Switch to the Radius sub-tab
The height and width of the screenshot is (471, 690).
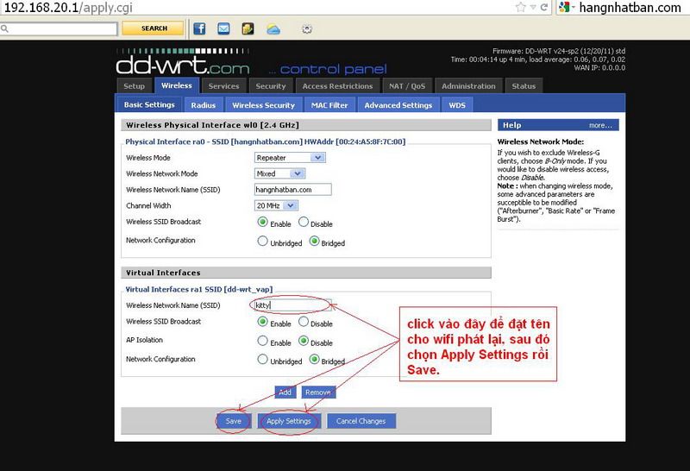[204, 105]
